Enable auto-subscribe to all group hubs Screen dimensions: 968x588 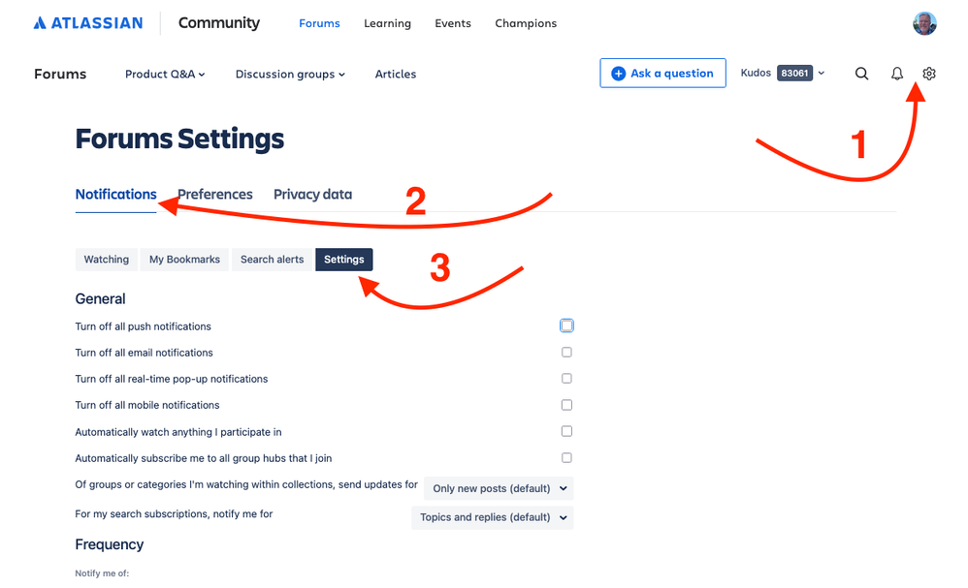[566, 458]
